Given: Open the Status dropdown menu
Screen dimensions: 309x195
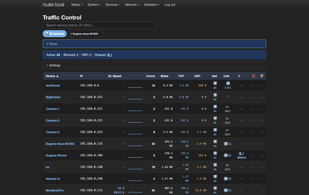Looking at the screenshot, I should [x=77, y=5].
